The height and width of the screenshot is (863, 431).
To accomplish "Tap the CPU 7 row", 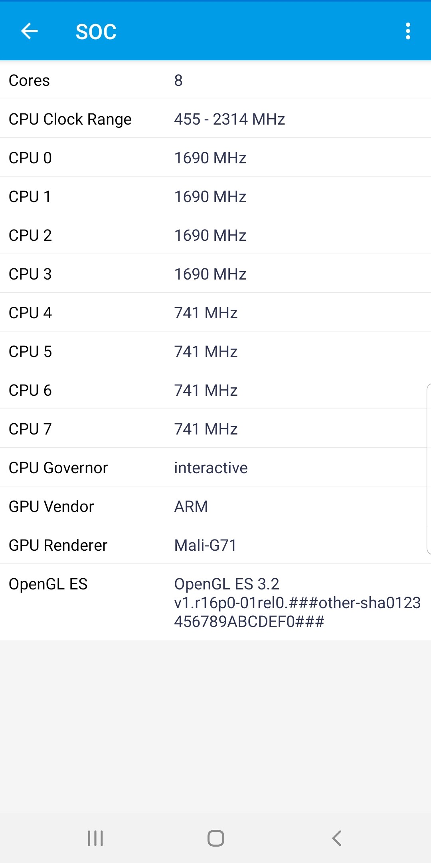I will [215, 429].
